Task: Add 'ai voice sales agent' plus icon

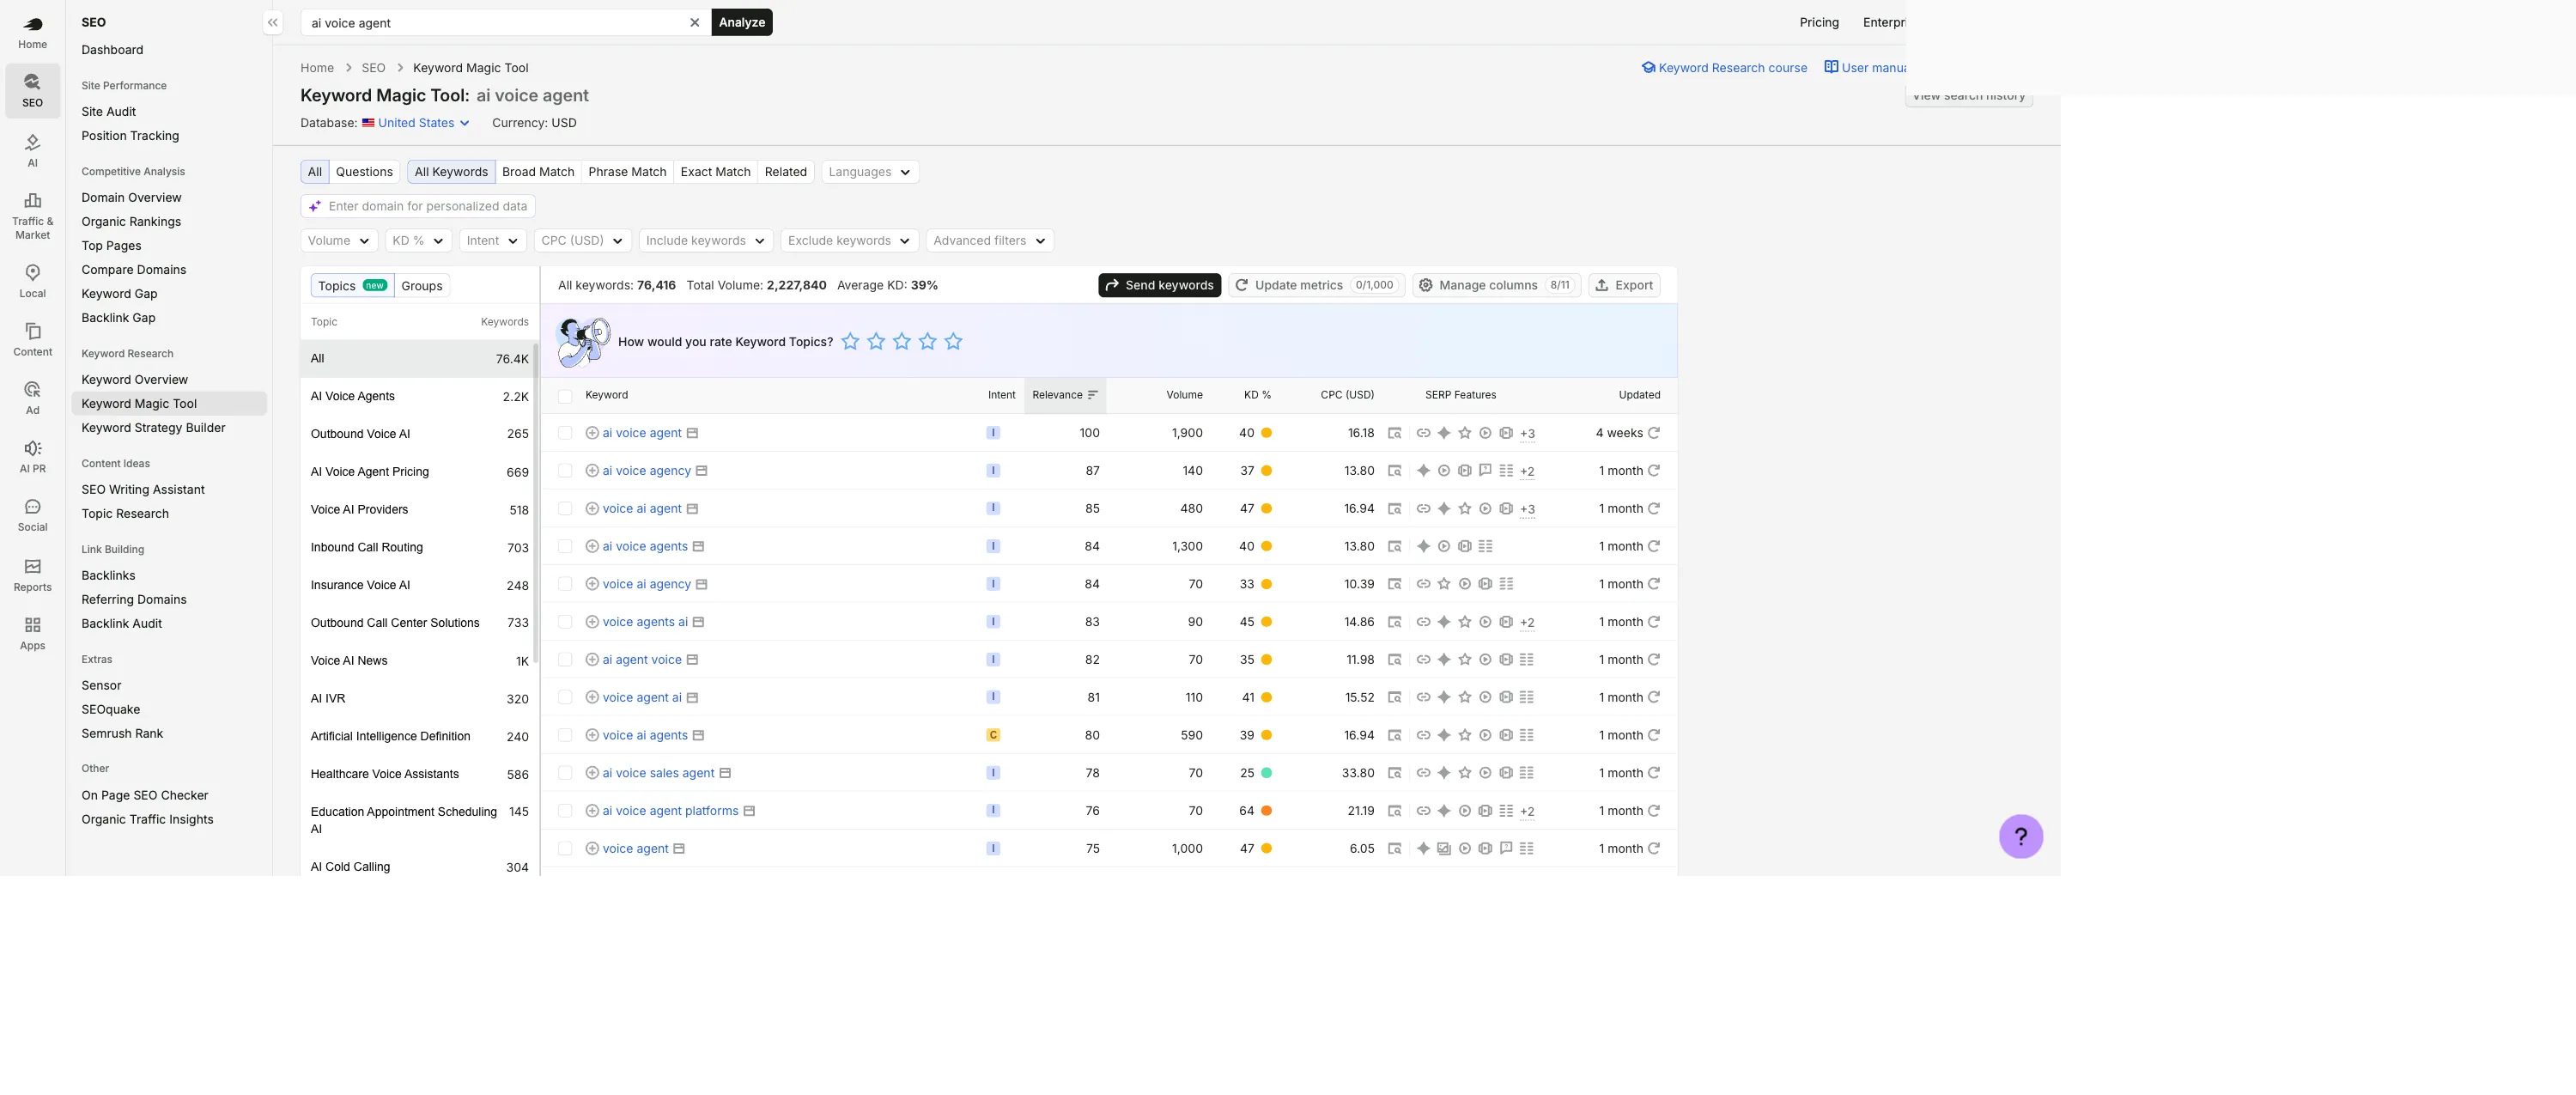Action: [x=592, y=773]
